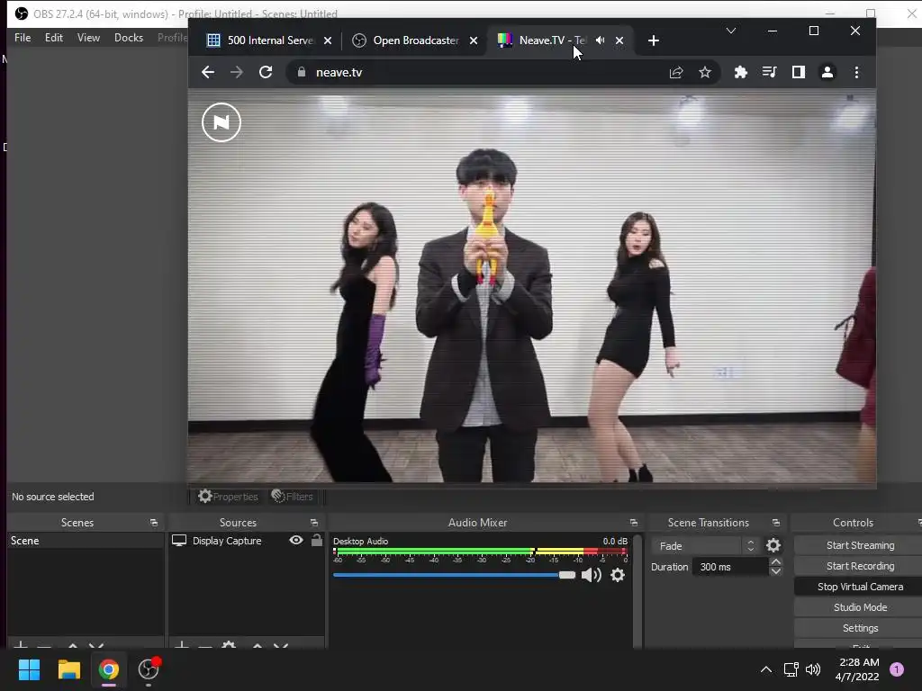Open OBS Edit menu
922x691 pixels.
point(53,38)
